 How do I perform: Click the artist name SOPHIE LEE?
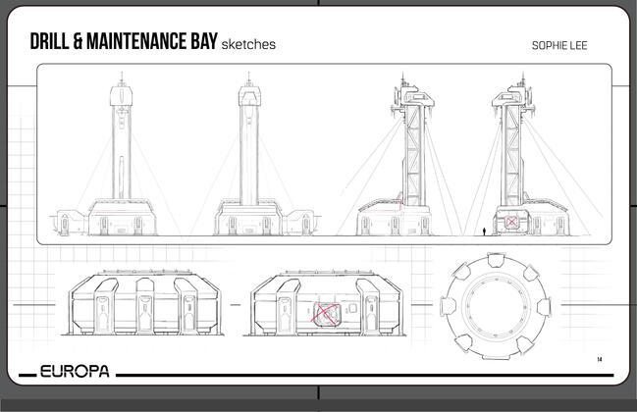click(558, 45)
